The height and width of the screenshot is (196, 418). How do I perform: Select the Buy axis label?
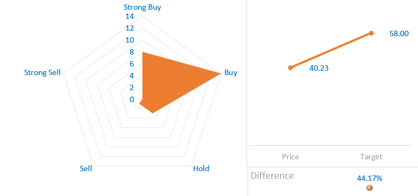point(231,73)
